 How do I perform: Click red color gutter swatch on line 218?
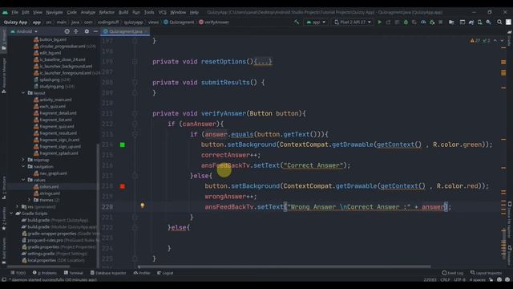coord(123,186)
